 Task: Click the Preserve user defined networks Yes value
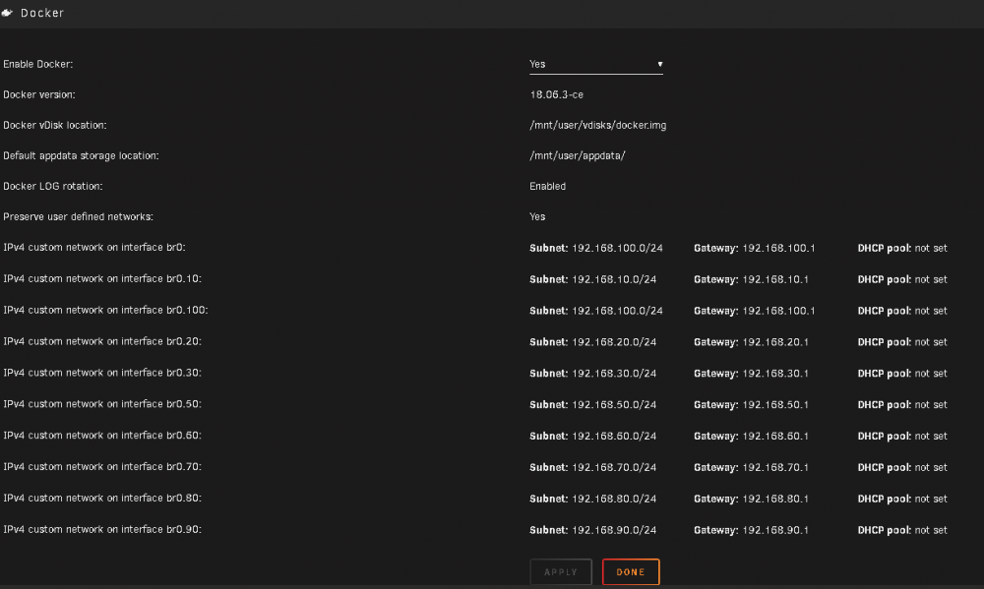537,216
